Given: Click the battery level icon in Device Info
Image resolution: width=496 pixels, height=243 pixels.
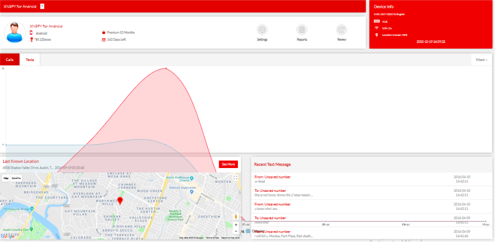Looking at the screenshot, I should click(377, 21).
